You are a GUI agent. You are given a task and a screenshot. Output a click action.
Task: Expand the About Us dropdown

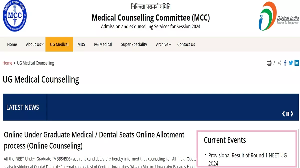point(35,44)
